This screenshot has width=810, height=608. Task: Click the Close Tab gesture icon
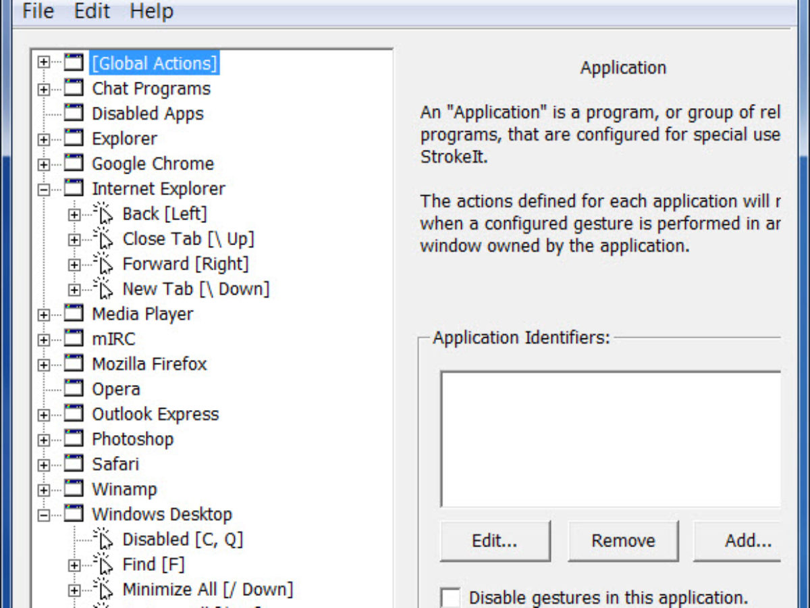(103, 238)
